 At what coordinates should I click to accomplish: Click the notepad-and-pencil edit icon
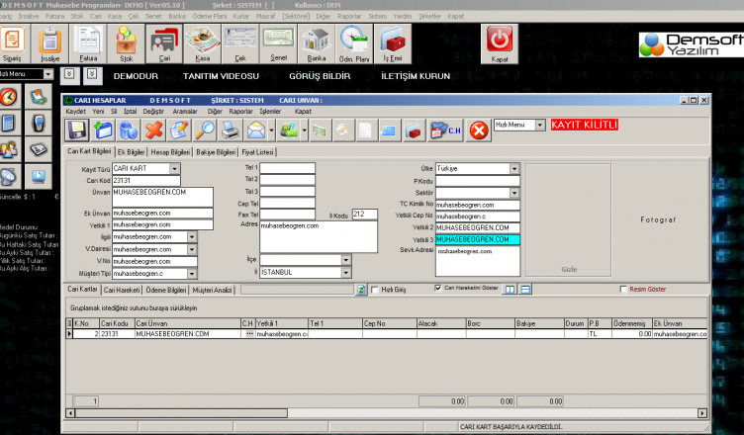tap(179, 130)
